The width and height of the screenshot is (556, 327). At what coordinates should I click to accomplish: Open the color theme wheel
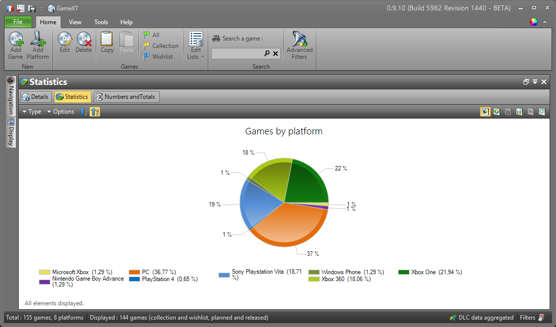(533, 22)
